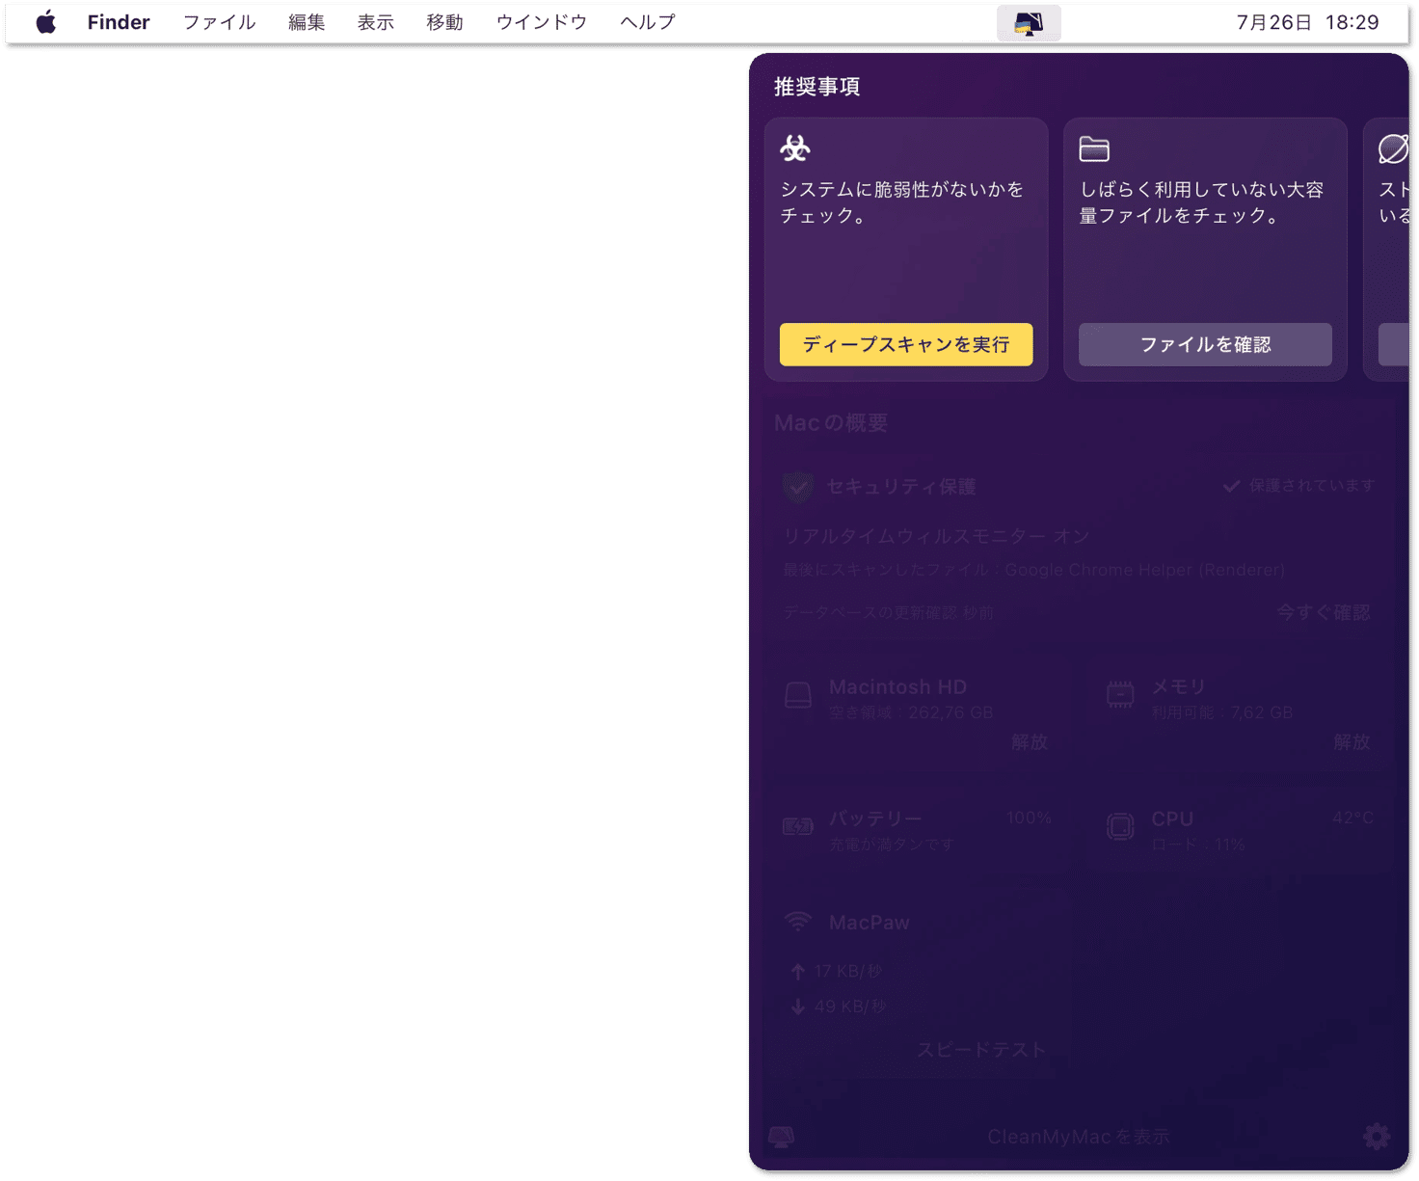
Task: Start the スピードテスト
Action: [981, 1050]
